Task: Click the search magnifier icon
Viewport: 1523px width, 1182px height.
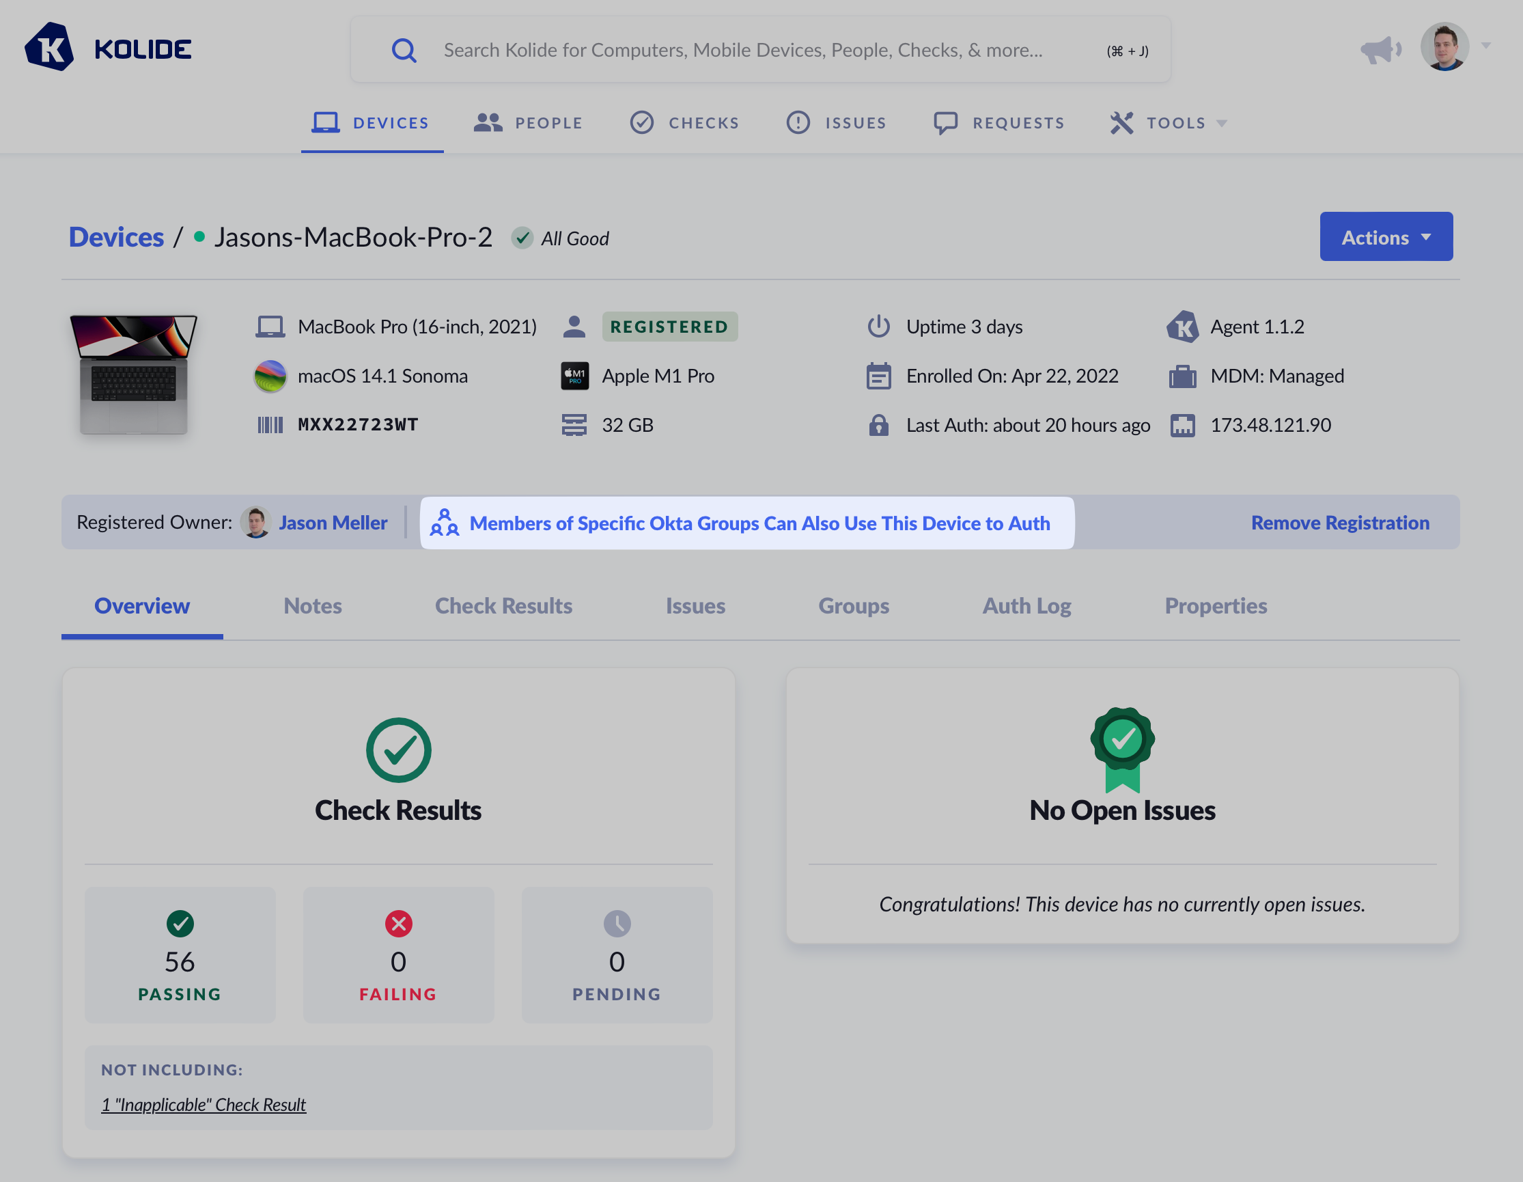Action: point(404,51)
